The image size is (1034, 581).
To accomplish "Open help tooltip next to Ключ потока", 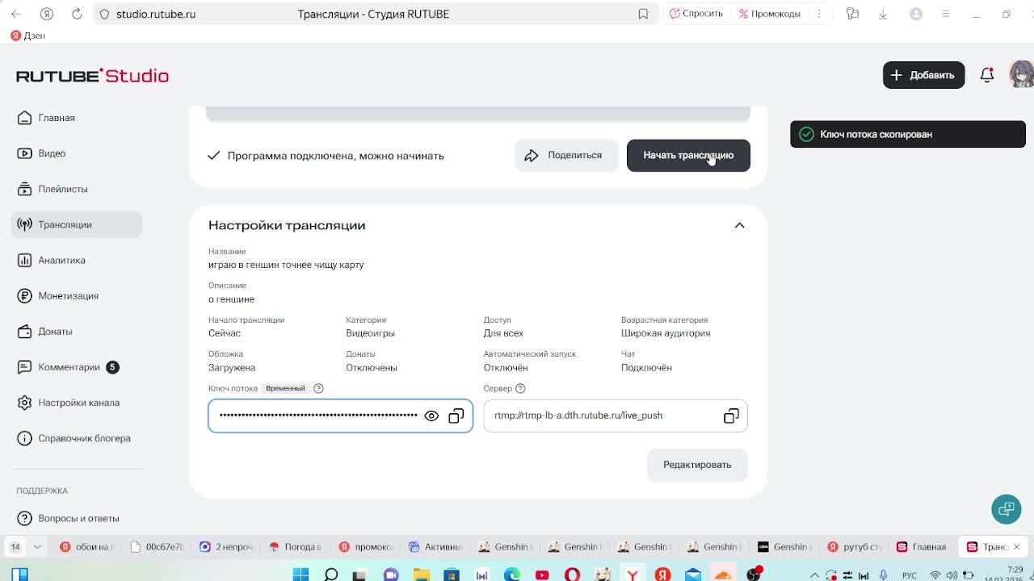I will (x=318, y=388).
